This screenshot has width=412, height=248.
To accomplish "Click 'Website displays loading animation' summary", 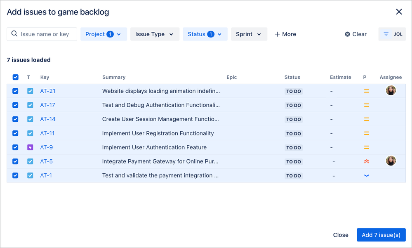I will (161, 91).
